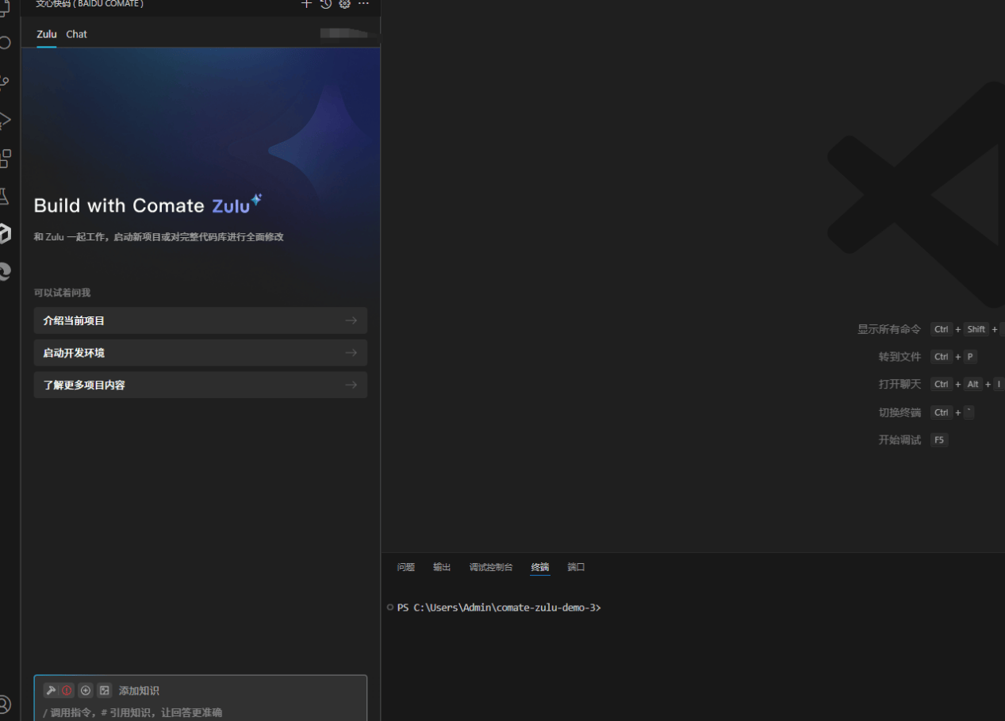Click the 切换终端 shortcut label
This screenshot has height=721, width=1005.
[x=900, y=412]
